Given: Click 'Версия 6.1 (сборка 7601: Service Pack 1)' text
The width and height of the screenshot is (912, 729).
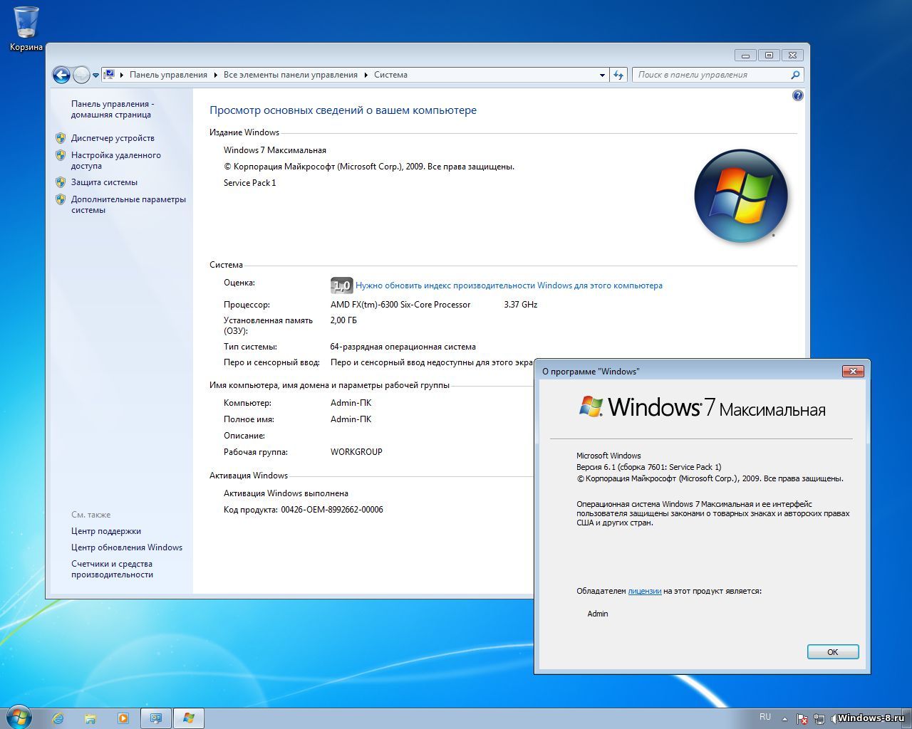Looking at the screenshot, I should pos(648,467).
